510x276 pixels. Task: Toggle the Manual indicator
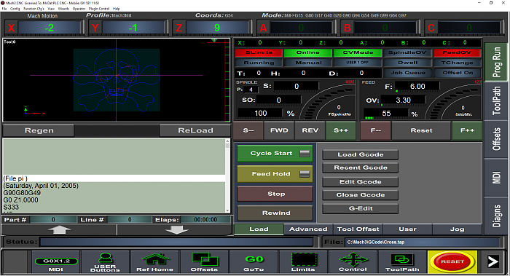click(308, 63)
